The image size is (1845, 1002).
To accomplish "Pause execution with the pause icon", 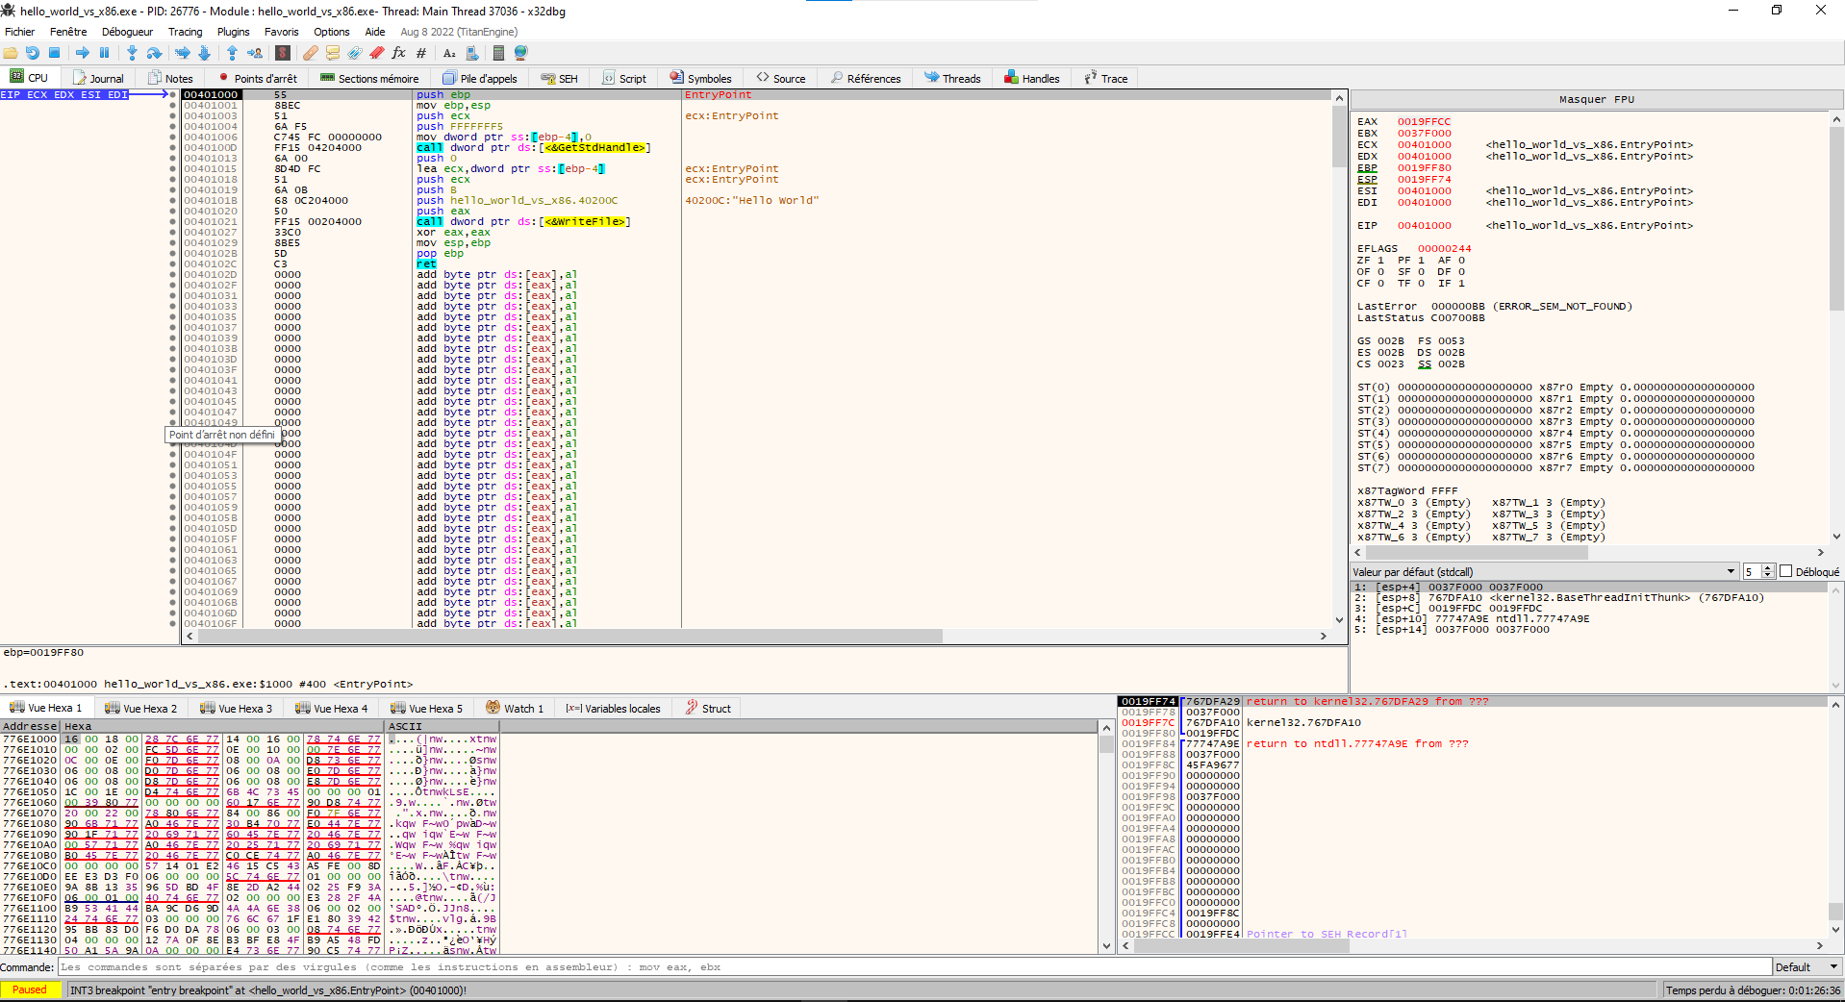I will [105, 53].
